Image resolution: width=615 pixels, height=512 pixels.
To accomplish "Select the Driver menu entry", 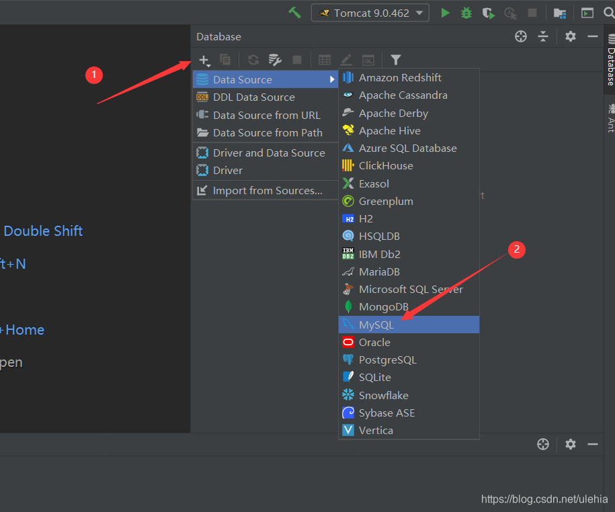I will point(265,171).
